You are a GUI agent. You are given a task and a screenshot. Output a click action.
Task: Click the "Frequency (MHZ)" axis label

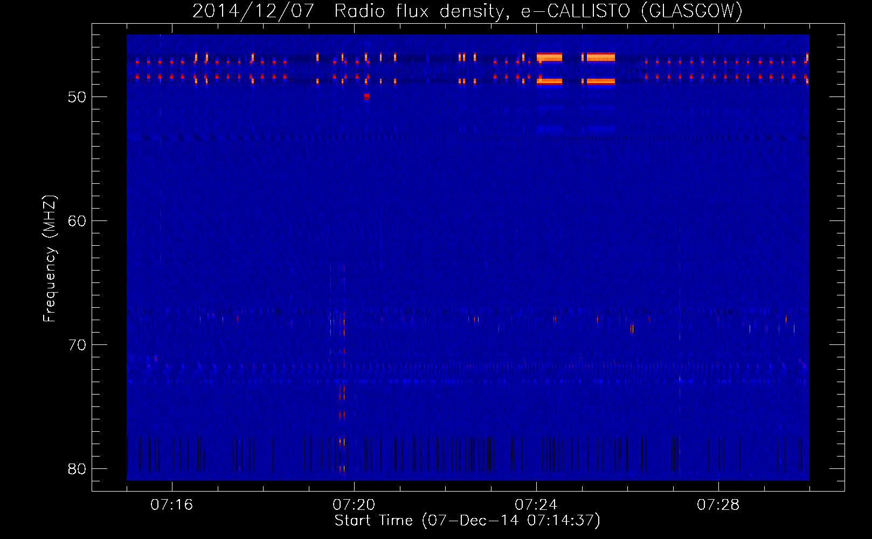click(50, 259)
